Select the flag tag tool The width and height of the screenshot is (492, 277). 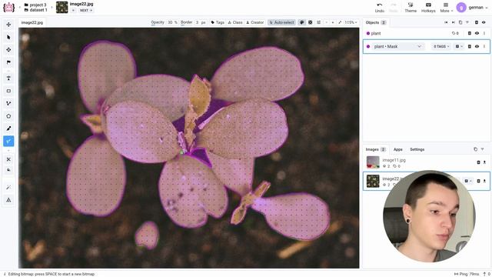click(8, 62)
